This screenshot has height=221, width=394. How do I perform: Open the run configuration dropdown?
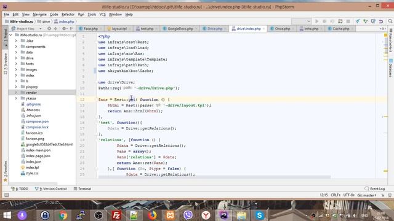301,21
